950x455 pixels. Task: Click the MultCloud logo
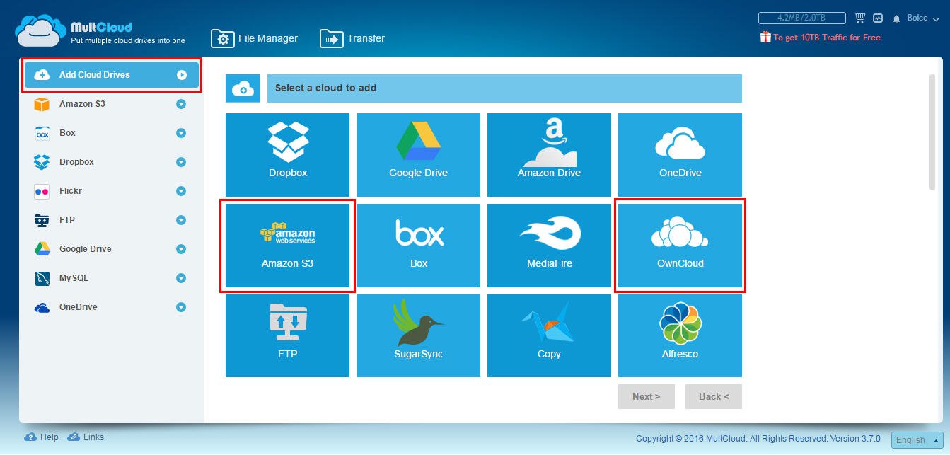point(100,32)
